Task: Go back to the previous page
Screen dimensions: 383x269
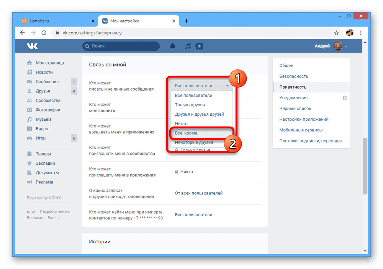Action: [x=23, y=32]
